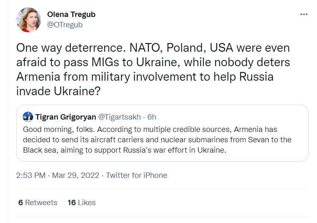The image size is (317, 223).
Task: Click the 6h timestamp on quoted tweet
Action: (x=151, y=117)
